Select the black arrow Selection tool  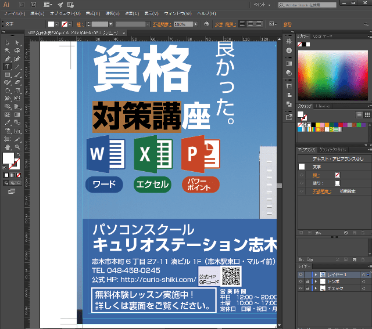pos(8,42)
